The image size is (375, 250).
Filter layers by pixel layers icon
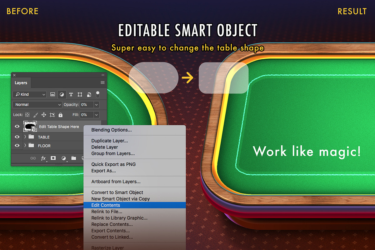[52, 94]
